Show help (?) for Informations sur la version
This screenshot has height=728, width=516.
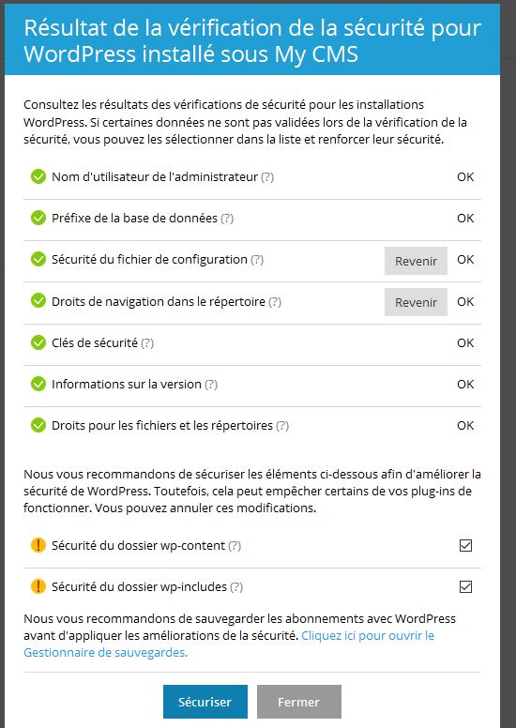(x=211, y=385)
